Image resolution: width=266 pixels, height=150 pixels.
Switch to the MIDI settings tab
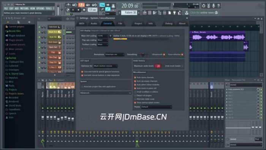[82, 23]
